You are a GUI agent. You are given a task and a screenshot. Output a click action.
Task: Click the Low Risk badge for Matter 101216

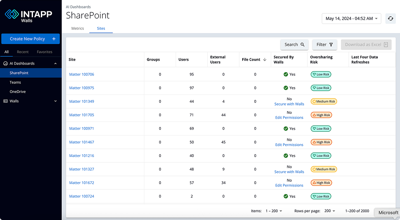(321, 156)
